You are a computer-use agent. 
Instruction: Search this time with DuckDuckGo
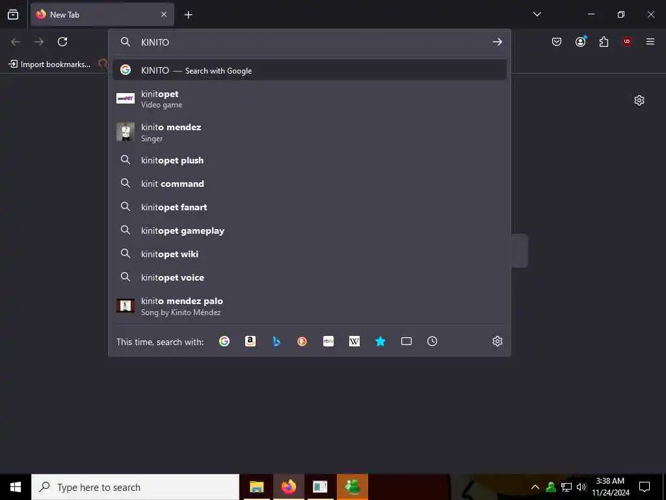(x=302, y=341)
